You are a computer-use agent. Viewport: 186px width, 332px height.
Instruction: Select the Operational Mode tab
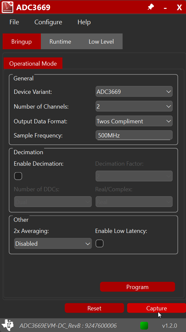point(33,64)
